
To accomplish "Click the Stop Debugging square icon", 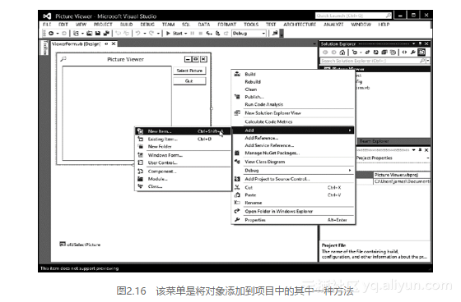I will click(x=201, y=34).
